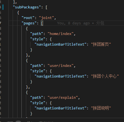Click the "joint" string value
The height and width of the screenshot is (122, 124).
pos(46,18)
